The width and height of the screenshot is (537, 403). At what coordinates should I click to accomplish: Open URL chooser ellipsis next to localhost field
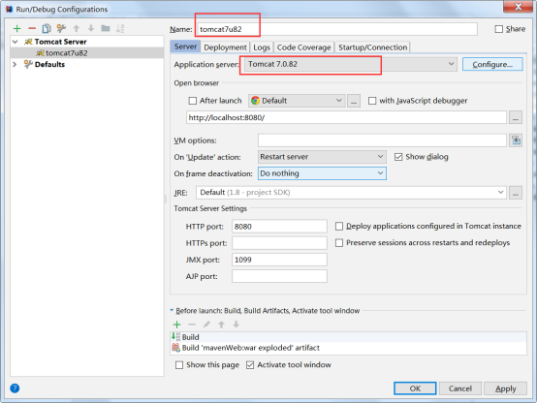(516, 118)
